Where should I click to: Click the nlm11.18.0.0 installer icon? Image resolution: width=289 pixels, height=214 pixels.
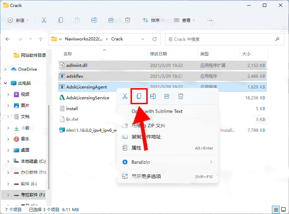pos(62,130)
